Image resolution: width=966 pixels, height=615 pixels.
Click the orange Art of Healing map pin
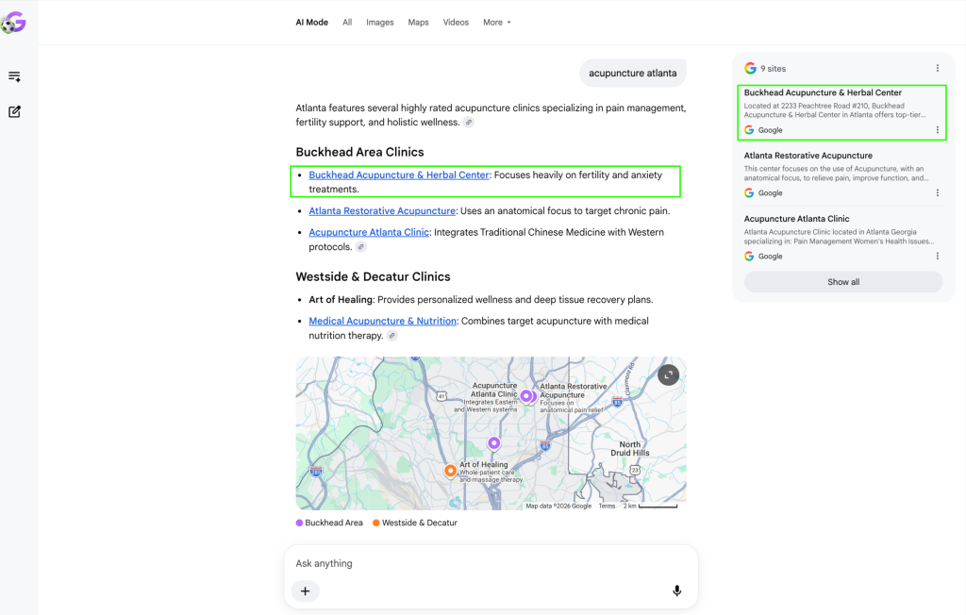tap(450, 471)
